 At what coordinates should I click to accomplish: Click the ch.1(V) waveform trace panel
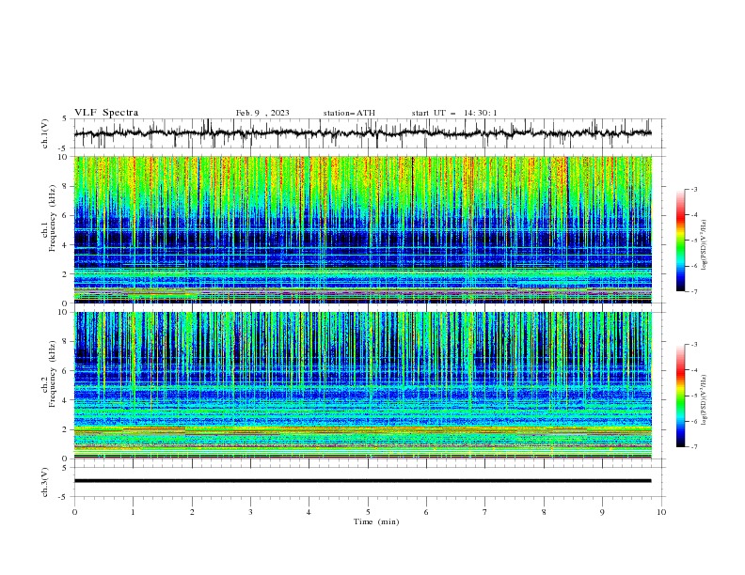click(370, 133)
